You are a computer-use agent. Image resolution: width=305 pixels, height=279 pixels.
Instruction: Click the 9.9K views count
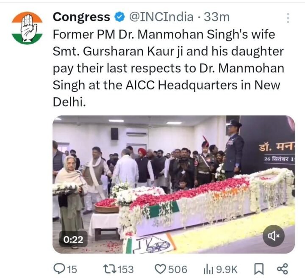227,269
